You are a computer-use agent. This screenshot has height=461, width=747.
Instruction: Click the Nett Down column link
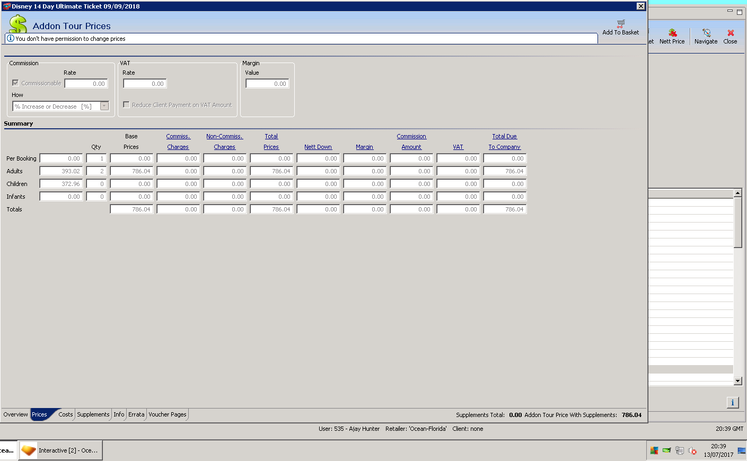[318, 147]
